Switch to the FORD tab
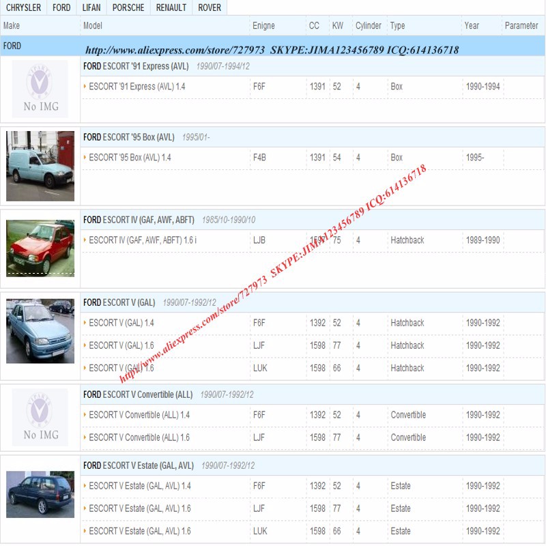Image resolution: width=546 pixels, height=546 pixels. 61,8
